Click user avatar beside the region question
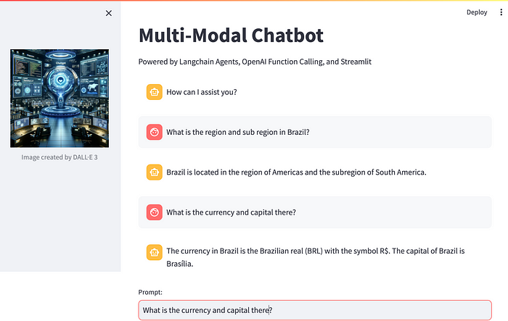The height and width of the screenshot is (321, 508). pos(154,132)
